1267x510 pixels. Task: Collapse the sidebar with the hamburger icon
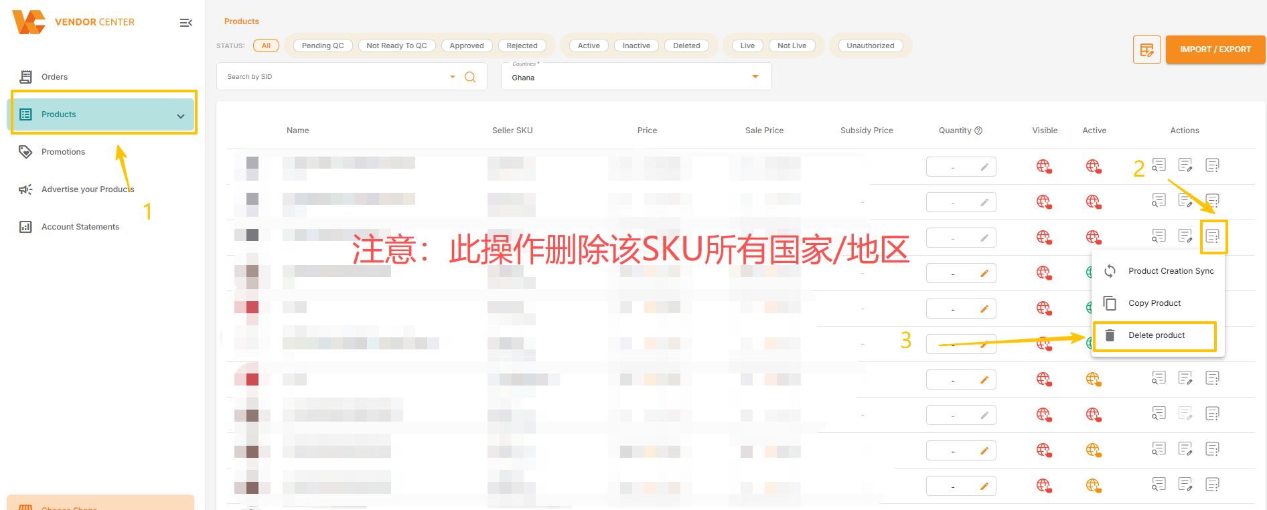pos(185,23)
